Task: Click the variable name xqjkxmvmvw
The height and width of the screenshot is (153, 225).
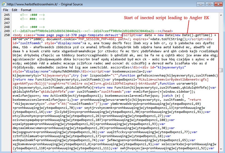Action: (22, 144)
